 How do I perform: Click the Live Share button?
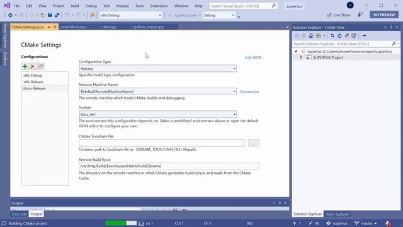339,15
